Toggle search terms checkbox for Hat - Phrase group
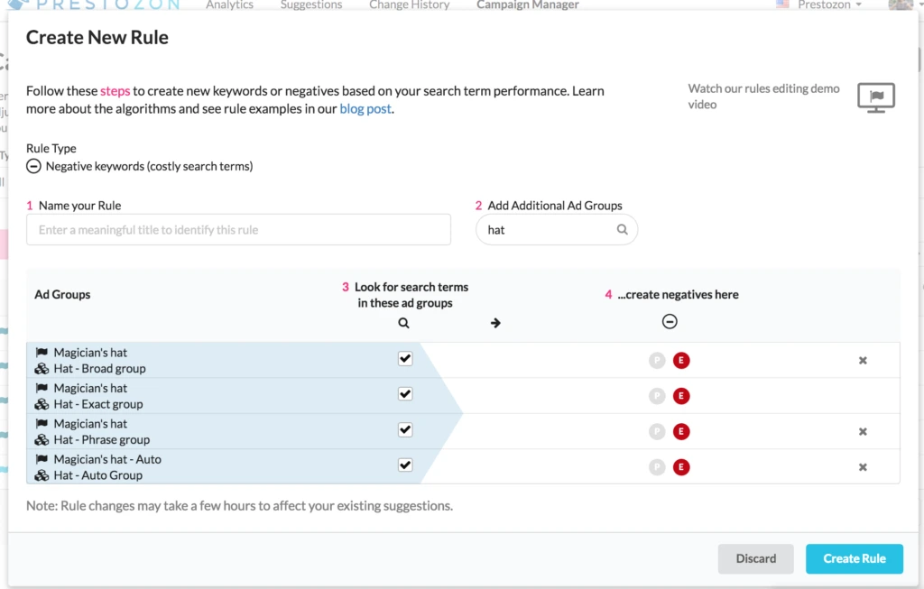This screenshot has width=924, height=589. pos(405,430)
